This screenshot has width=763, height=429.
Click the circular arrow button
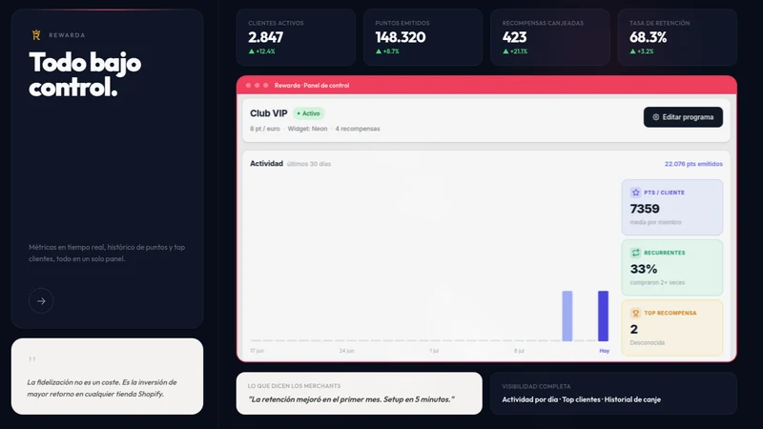pyautogui.click(x=41, y=301)
